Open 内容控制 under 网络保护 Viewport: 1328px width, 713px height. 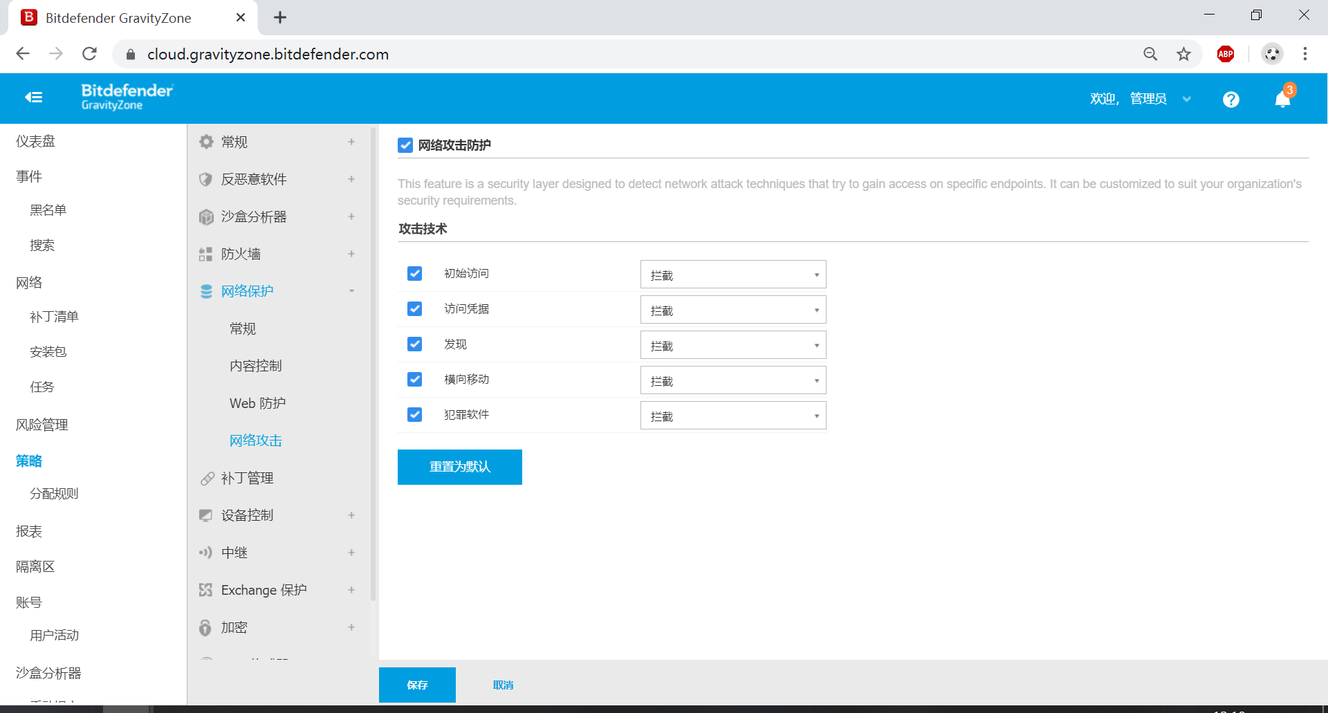click(x=256, y=366)
